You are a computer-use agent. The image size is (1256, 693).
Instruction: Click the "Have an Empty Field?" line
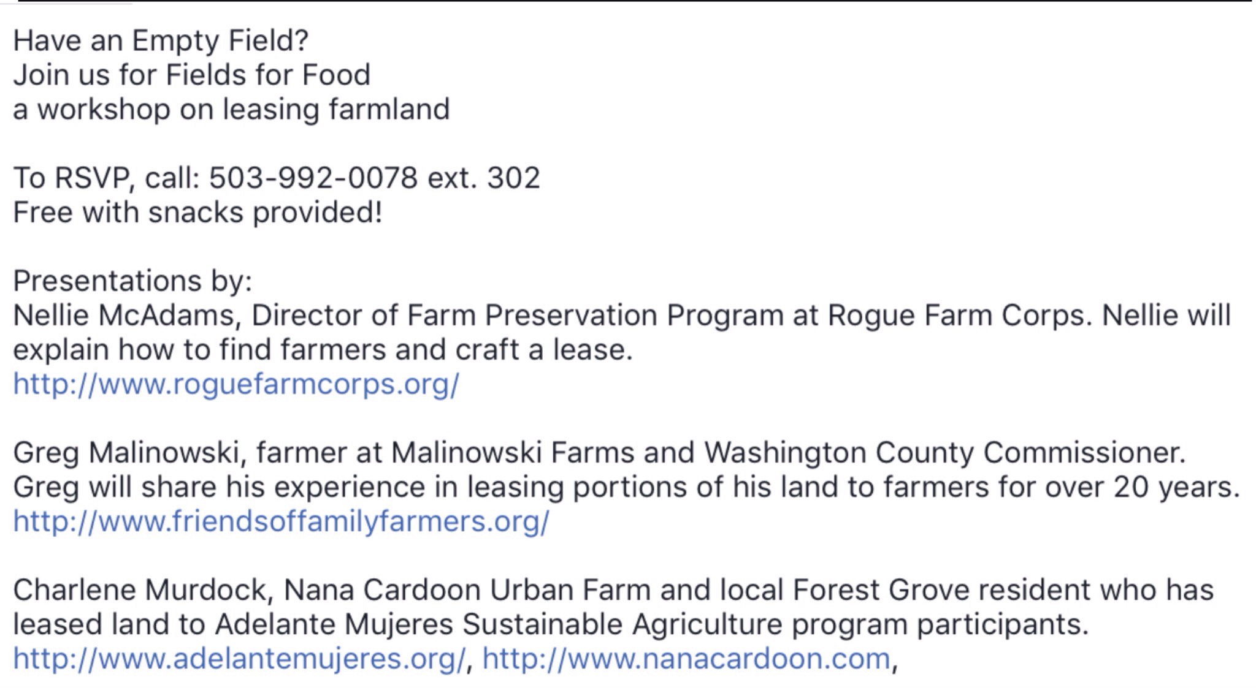pos(161,41)
